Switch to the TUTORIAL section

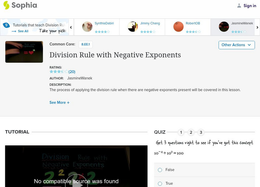pos(16,132)
